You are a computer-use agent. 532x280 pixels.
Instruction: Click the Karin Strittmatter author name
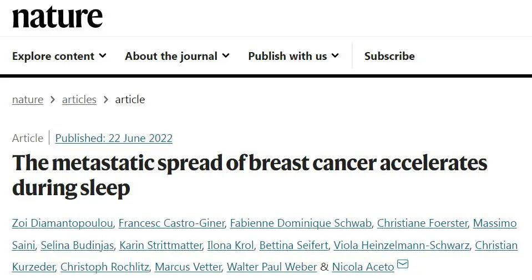click(160, 245)
